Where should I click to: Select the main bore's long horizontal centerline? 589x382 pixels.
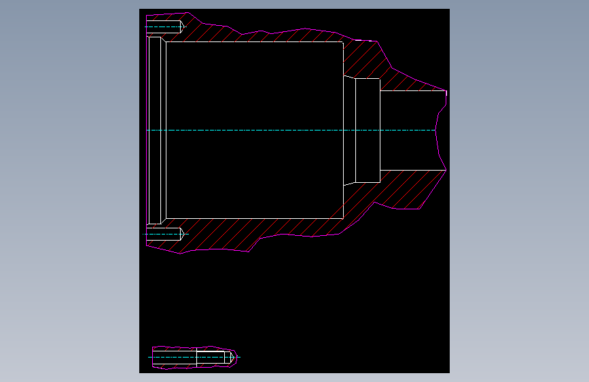(x=291, y=130)
